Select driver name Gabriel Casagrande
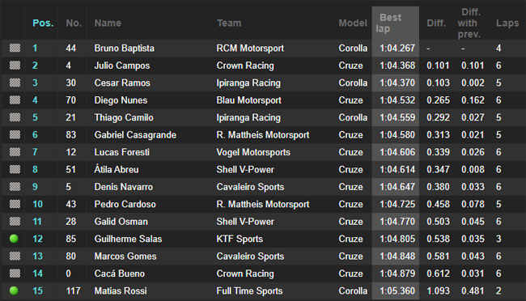 pyautogui.click(x=135, y=135)
